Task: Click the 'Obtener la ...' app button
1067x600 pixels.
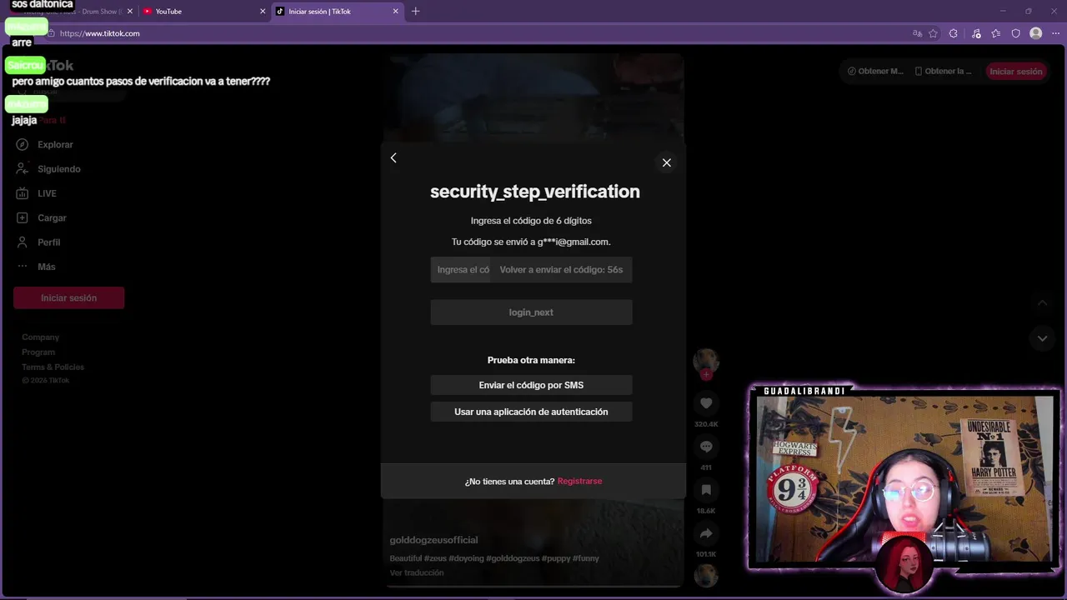Action: point(943,71)
